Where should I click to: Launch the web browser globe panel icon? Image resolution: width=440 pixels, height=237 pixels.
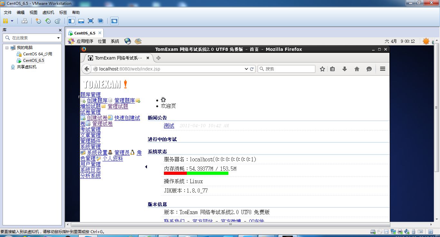coord(128,41)
